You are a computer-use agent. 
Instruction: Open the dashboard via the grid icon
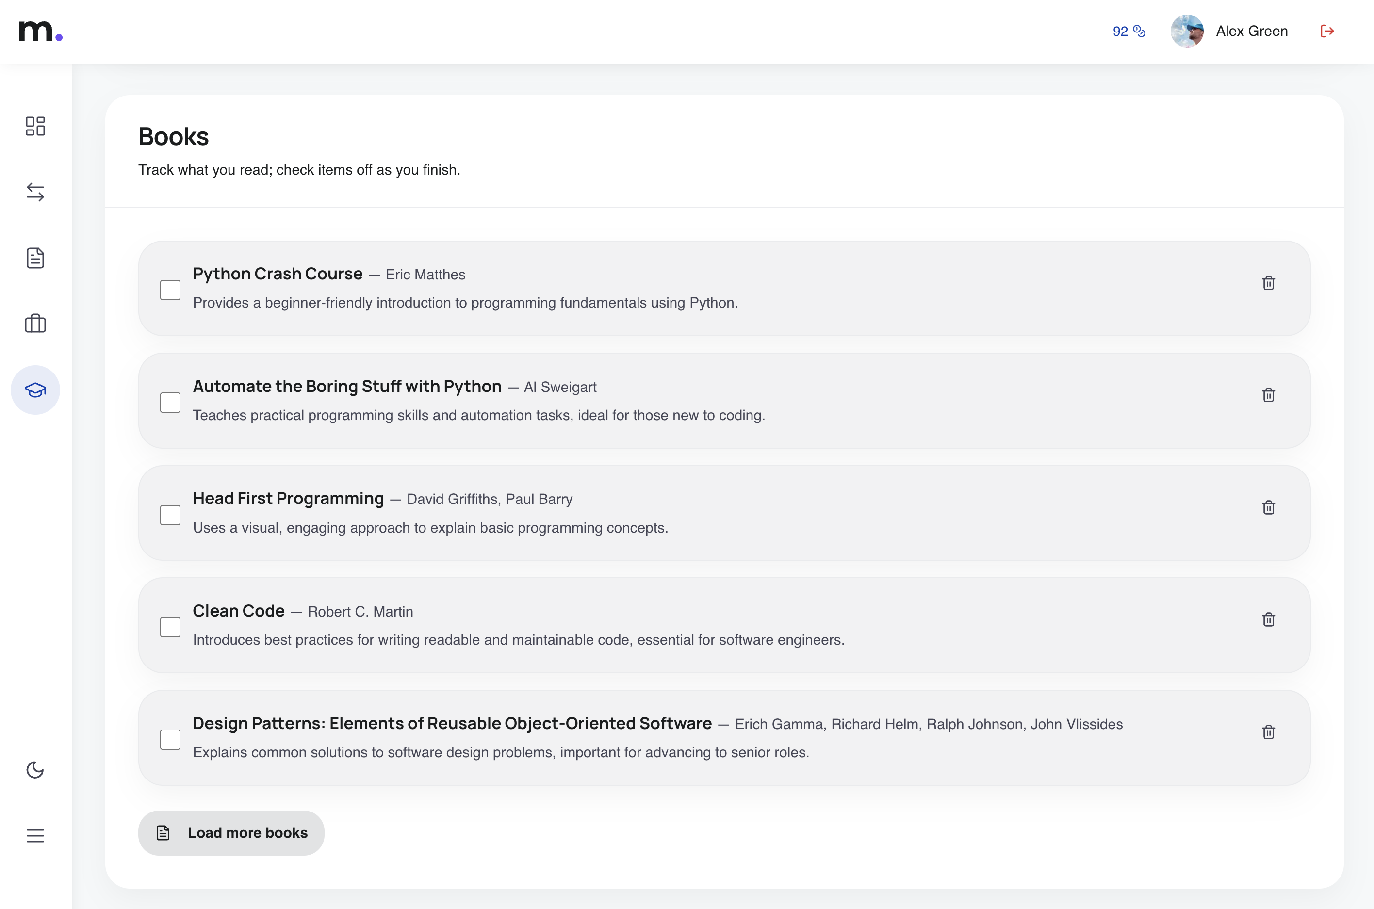coord(35,127)
